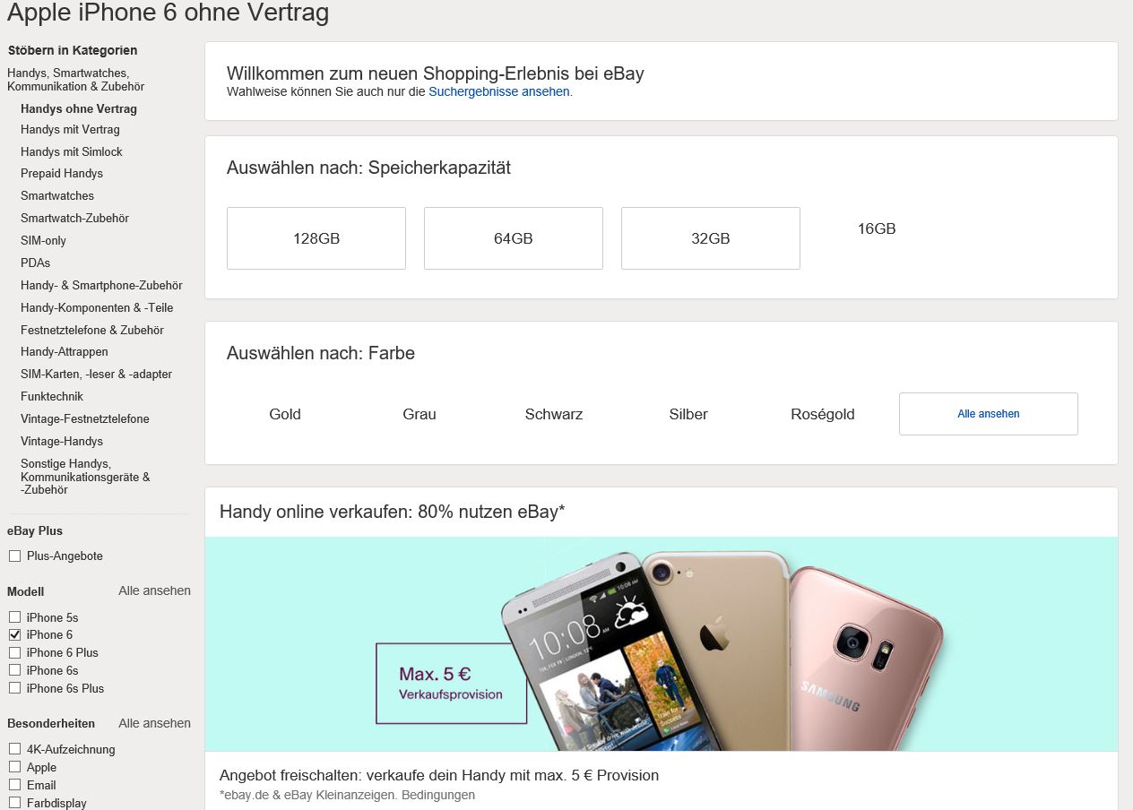Pick the 32GB storage option

pos(711,238)
